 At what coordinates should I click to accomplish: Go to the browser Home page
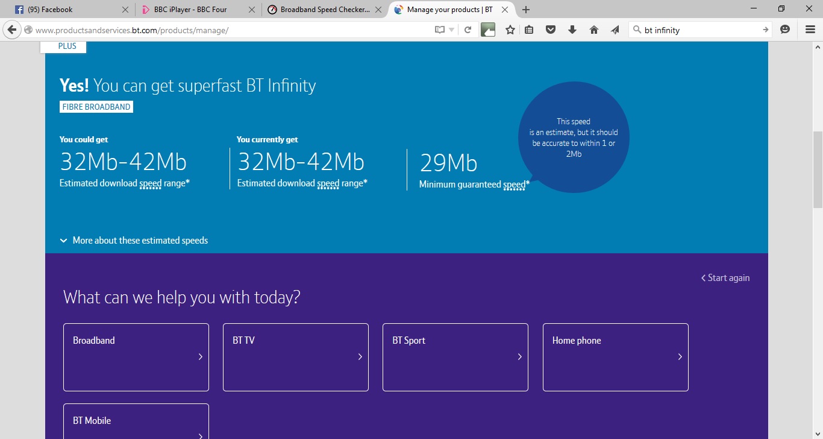point(593,29)
